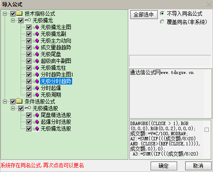Click the magenta icon beside 成交量趋趋势

coord(37,47)
